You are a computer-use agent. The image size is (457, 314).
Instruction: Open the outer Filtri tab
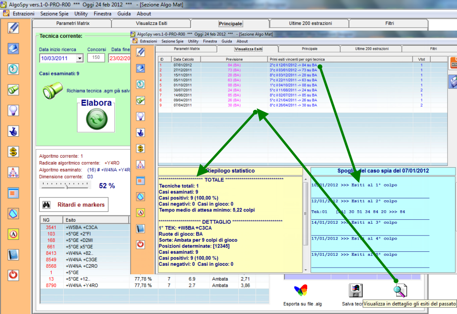(x=390, y=23)
